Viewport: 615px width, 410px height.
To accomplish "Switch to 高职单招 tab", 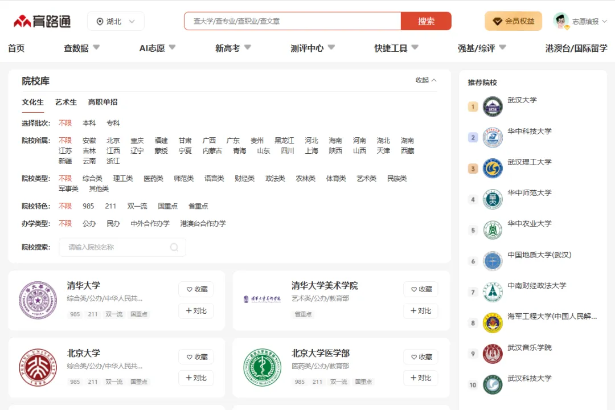I will pos(102,102).
